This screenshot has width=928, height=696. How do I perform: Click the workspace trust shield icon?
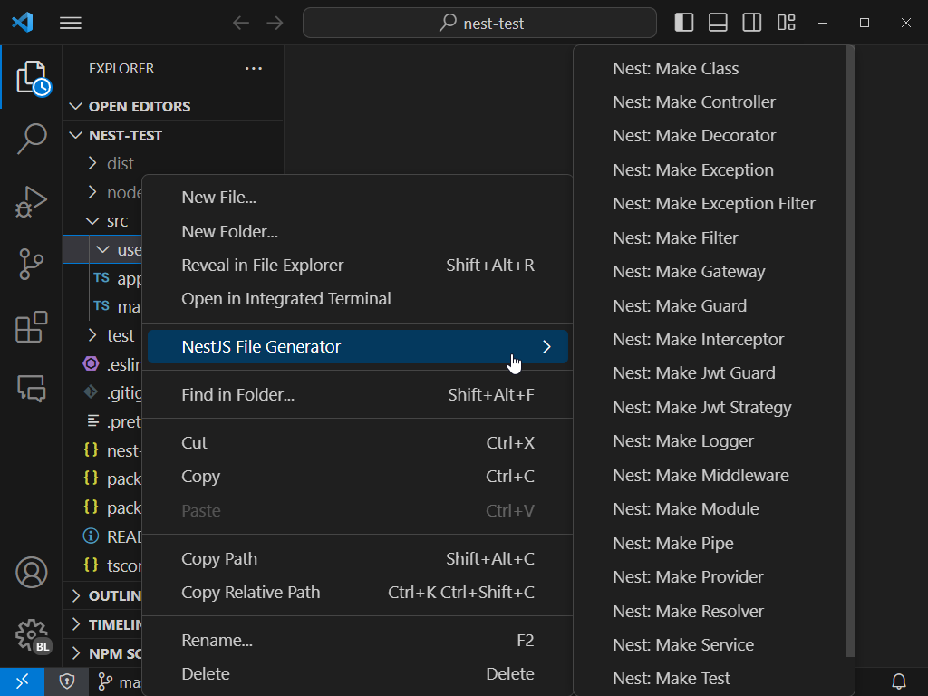(x=67, y=681)
